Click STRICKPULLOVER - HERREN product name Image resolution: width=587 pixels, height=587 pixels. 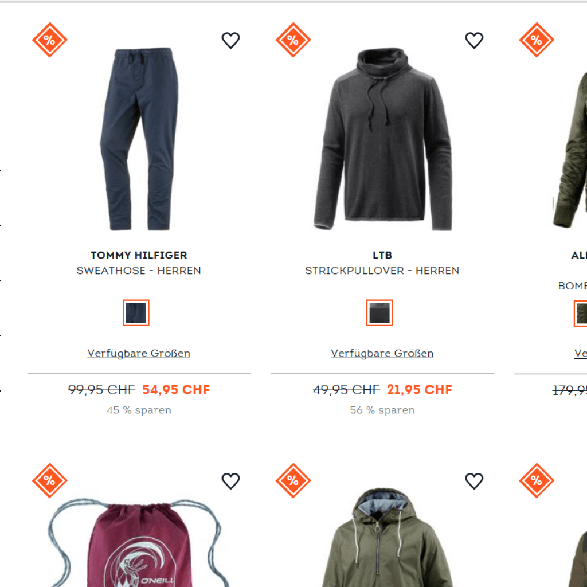pos(382,271)
